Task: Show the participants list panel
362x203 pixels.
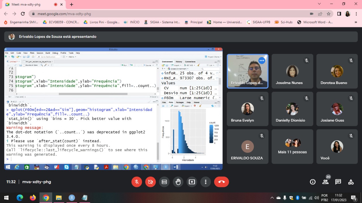Action: tap(326, 182)
